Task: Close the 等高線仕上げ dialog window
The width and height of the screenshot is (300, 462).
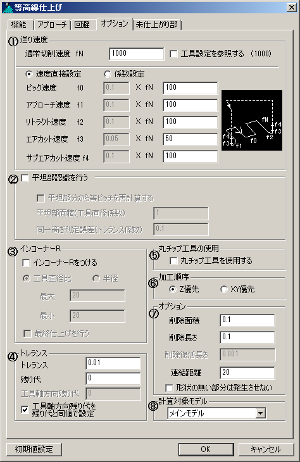Action: point(291,7)
